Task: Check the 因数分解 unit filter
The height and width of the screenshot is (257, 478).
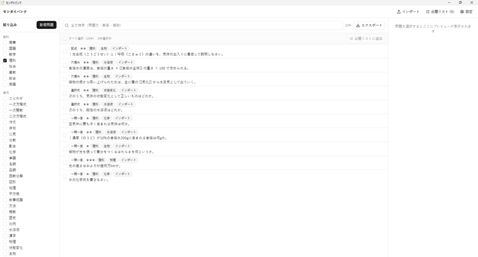Action: click(x=5, y=176)
